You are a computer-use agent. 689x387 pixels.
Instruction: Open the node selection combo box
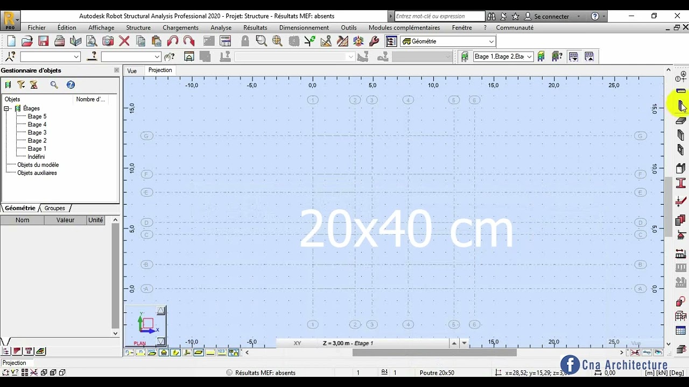coord(50,56)
